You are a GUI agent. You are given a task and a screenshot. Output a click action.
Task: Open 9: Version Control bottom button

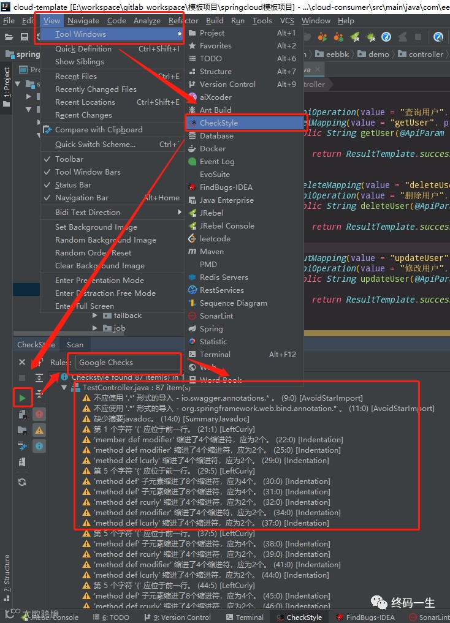click(x=177, y=617)
